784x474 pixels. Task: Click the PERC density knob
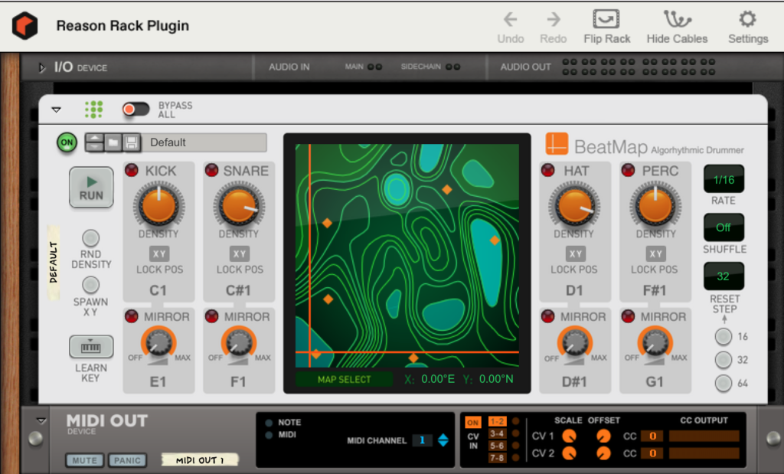click(655, 206)
